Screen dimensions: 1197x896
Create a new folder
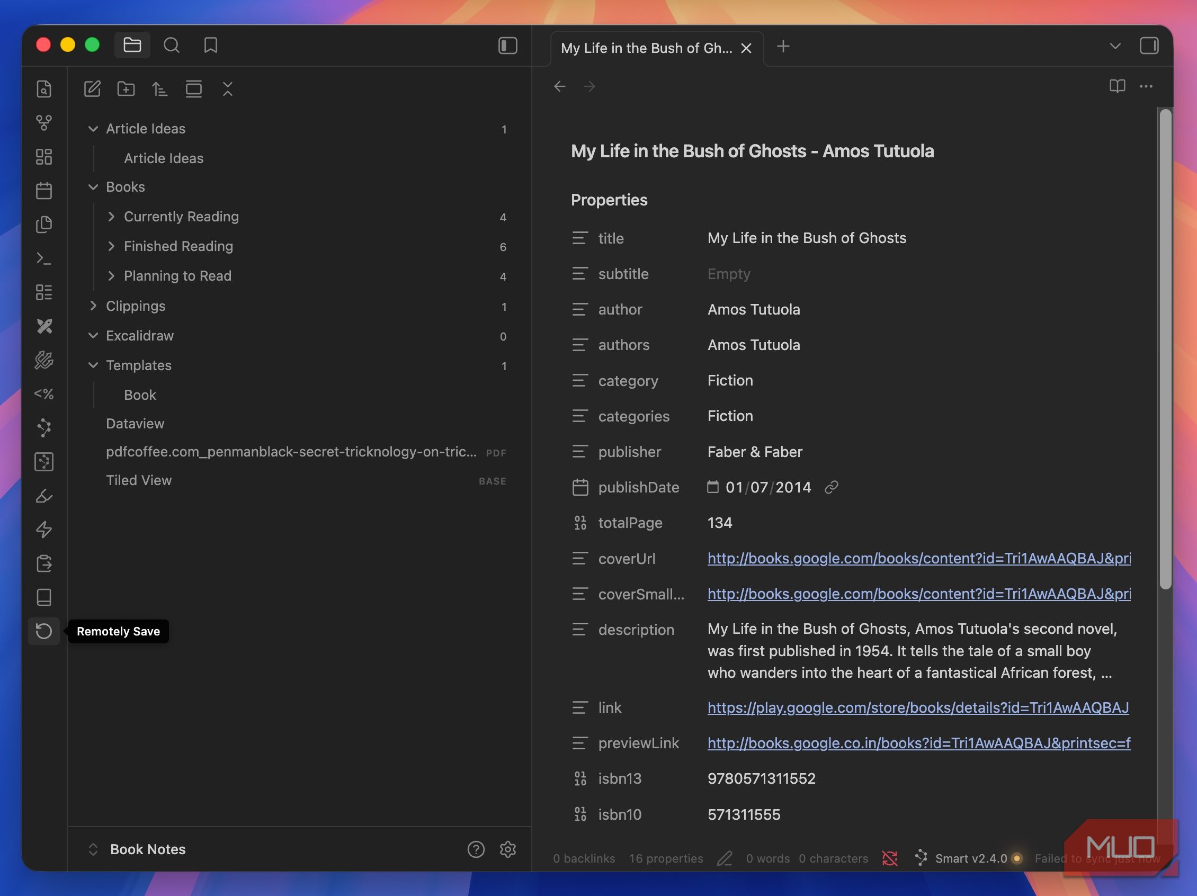click(126, 89)
